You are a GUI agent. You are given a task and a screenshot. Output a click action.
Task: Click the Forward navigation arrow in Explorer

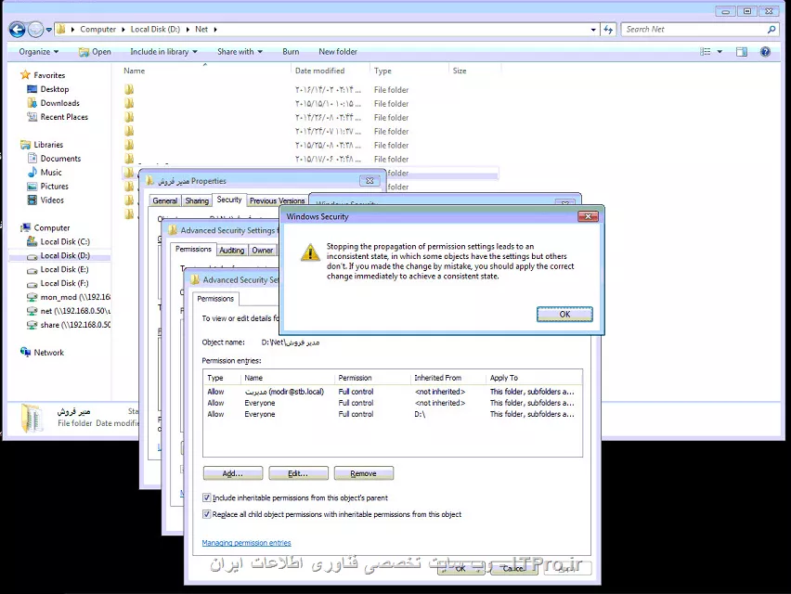click(x=35, y=30)
